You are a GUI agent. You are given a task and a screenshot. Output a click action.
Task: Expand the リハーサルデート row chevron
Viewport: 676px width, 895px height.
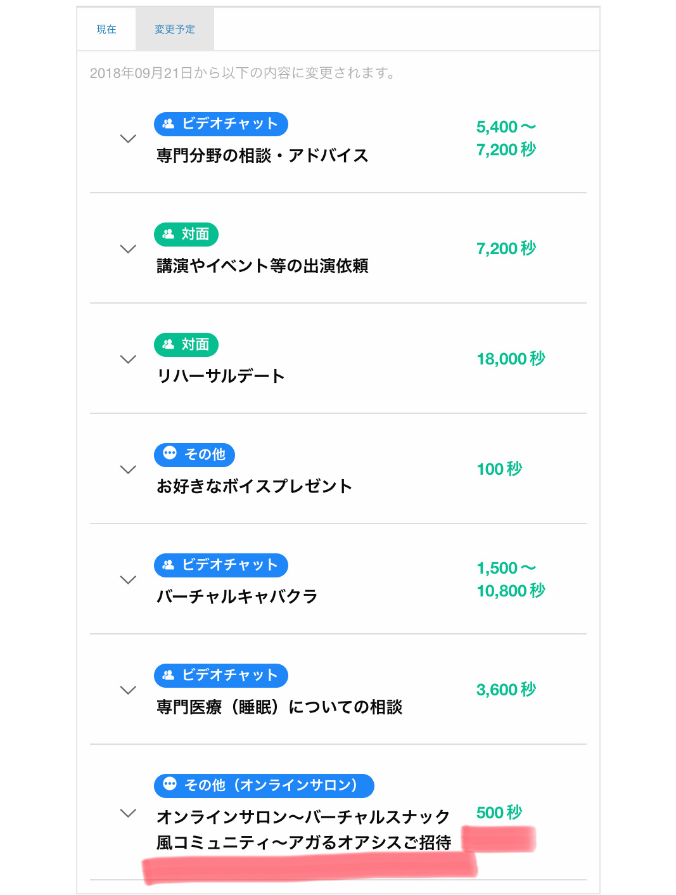pyautogui.click(x=128, y=359)
